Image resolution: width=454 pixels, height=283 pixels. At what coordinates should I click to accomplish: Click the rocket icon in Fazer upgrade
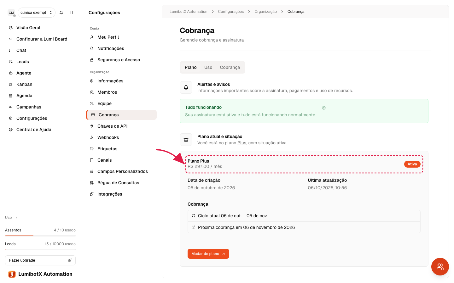tap(70, 260)
